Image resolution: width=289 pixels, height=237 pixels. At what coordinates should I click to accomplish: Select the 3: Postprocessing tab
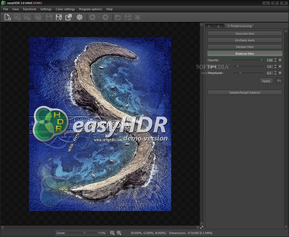coord(240,26)
